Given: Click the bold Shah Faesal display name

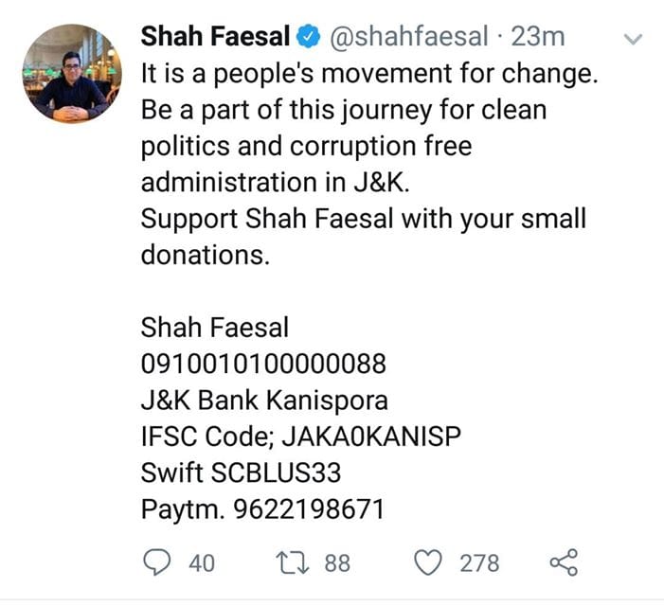Looking at the screenshot, I should [x=216, y=38].
